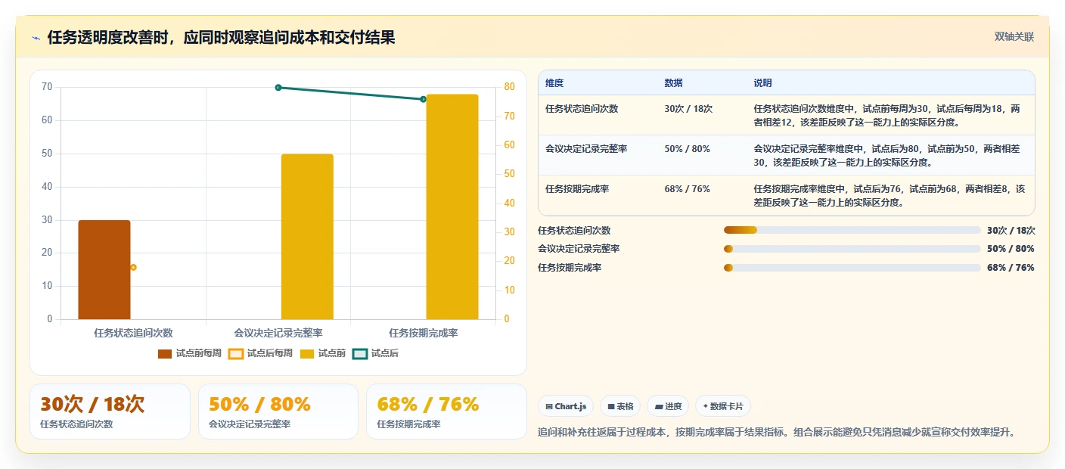This screenshot has height=469, width=1065.
Task: Toggle the 试点后 legend swatch
Action: [x=360, y=353]
